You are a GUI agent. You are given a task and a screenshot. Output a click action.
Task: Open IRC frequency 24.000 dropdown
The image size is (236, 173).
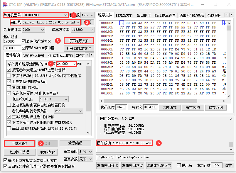coord(66,64)
